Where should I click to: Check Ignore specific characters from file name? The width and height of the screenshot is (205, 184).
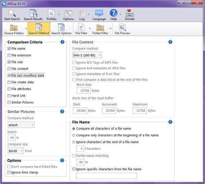point(74,169)
